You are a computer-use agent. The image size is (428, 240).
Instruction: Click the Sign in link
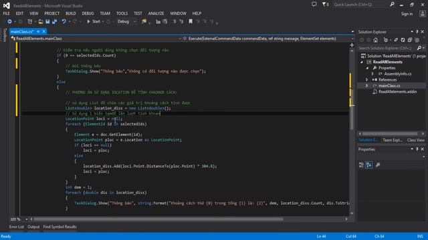(x=407, y=14)
